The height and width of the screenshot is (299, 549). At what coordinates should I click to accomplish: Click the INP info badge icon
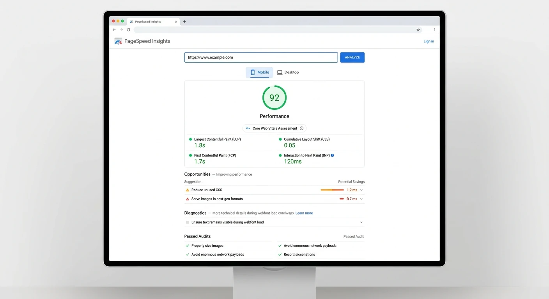click(x=332, y=155)
